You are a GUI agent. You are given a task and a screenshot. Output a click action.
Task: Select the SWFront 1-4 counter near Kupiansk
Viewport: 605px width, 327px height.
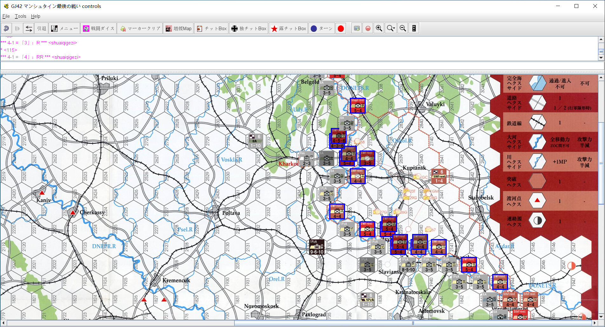[x=439, y=176]
